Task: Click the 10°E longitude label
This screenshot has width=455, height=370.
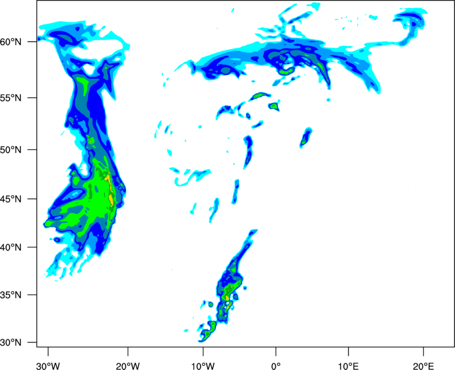Action: pos(348,366)
